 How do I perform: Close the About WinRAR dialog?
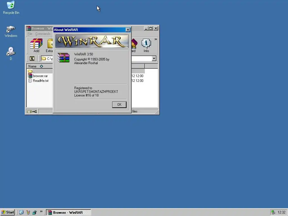point(128,30)
